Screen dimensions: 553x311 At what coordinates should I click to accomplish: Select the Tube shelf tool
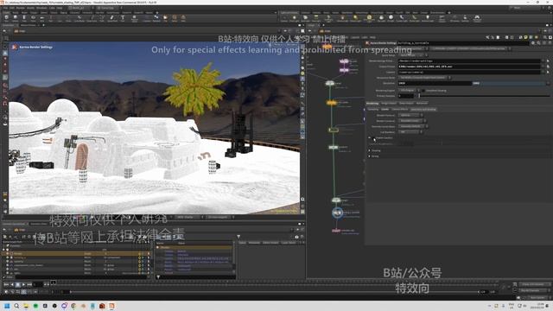point(24,18)
